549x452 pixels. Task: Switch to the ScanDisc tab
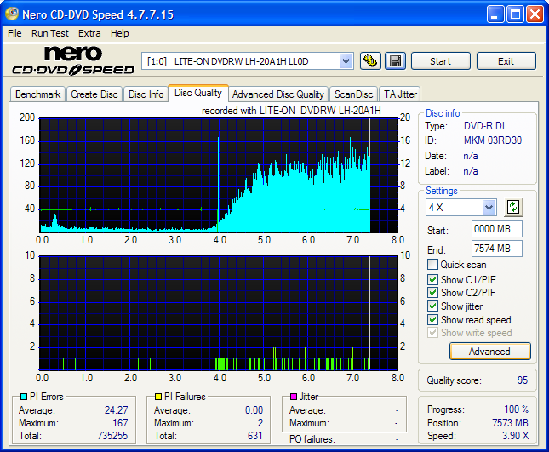coord(353,94)
